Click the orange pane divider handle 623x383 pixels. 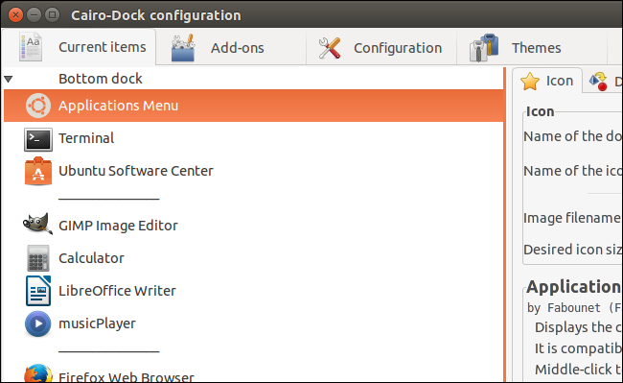[x=505, y=225]
